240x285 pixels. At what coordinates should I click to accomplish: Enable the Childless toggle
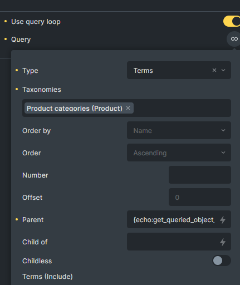[222, 261]
